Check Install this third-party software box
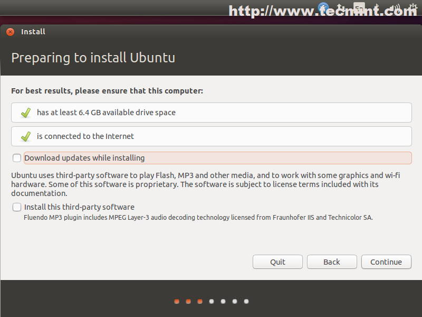 click(17, 207)
